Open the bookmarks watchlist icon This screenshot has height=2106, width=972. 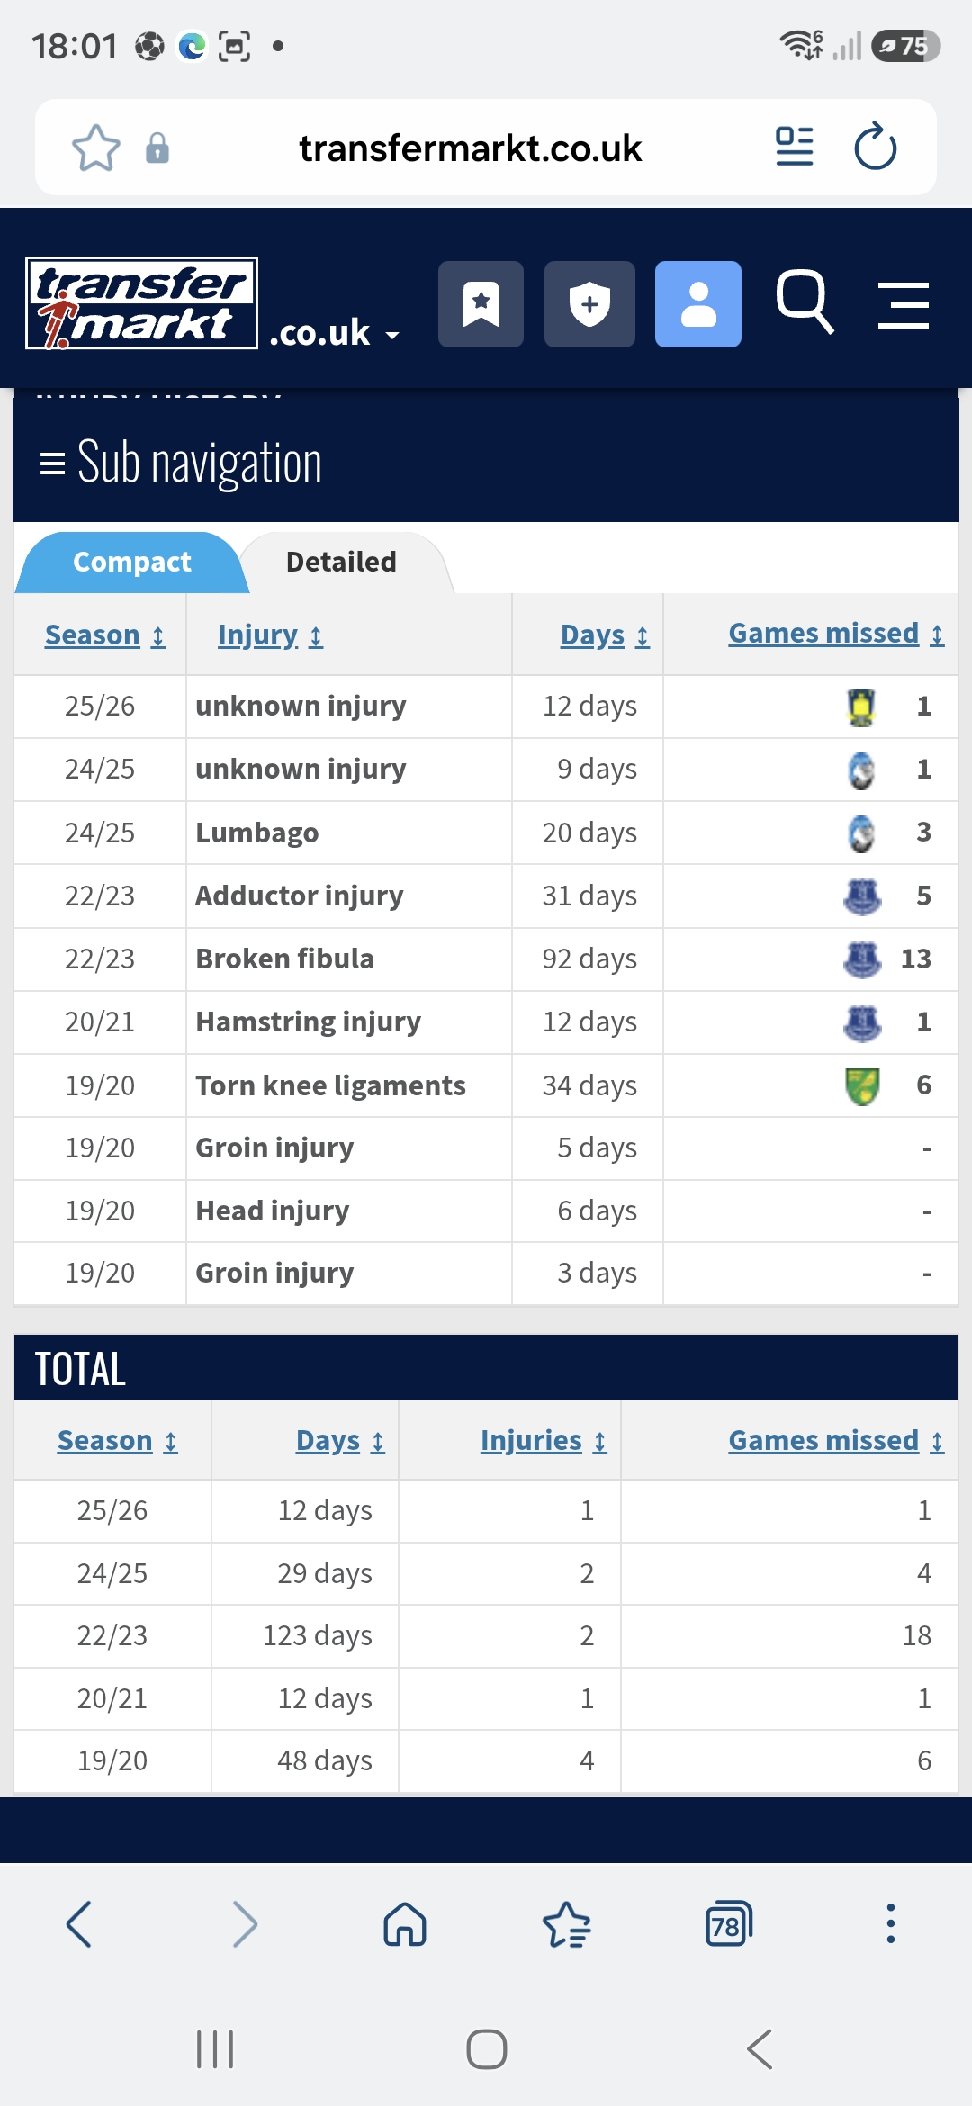[481, 304]
